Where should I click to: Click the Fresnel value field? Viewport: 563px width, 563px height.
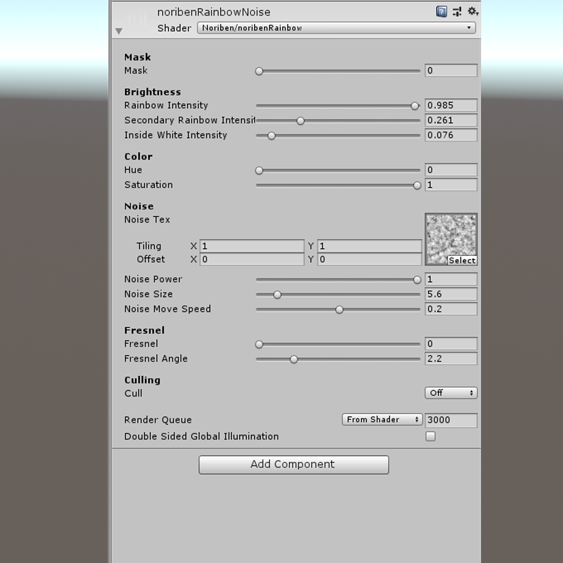pos(451,343)
